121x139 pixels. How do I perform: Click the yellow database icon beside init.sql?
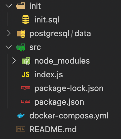26,19
